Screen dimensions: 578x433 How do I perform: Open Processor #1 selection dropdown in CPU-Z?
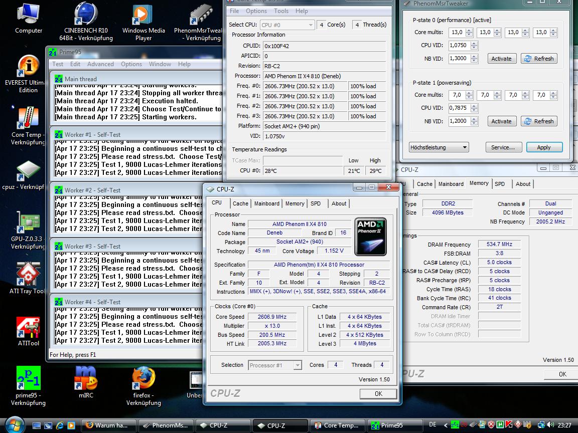275,365
